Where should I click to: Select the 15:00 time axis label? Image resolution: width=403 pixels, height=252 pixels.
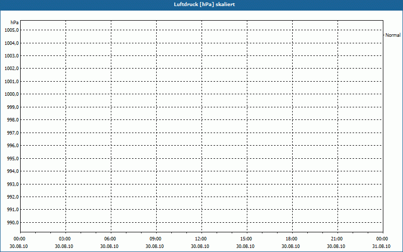(x=246, y=239)
